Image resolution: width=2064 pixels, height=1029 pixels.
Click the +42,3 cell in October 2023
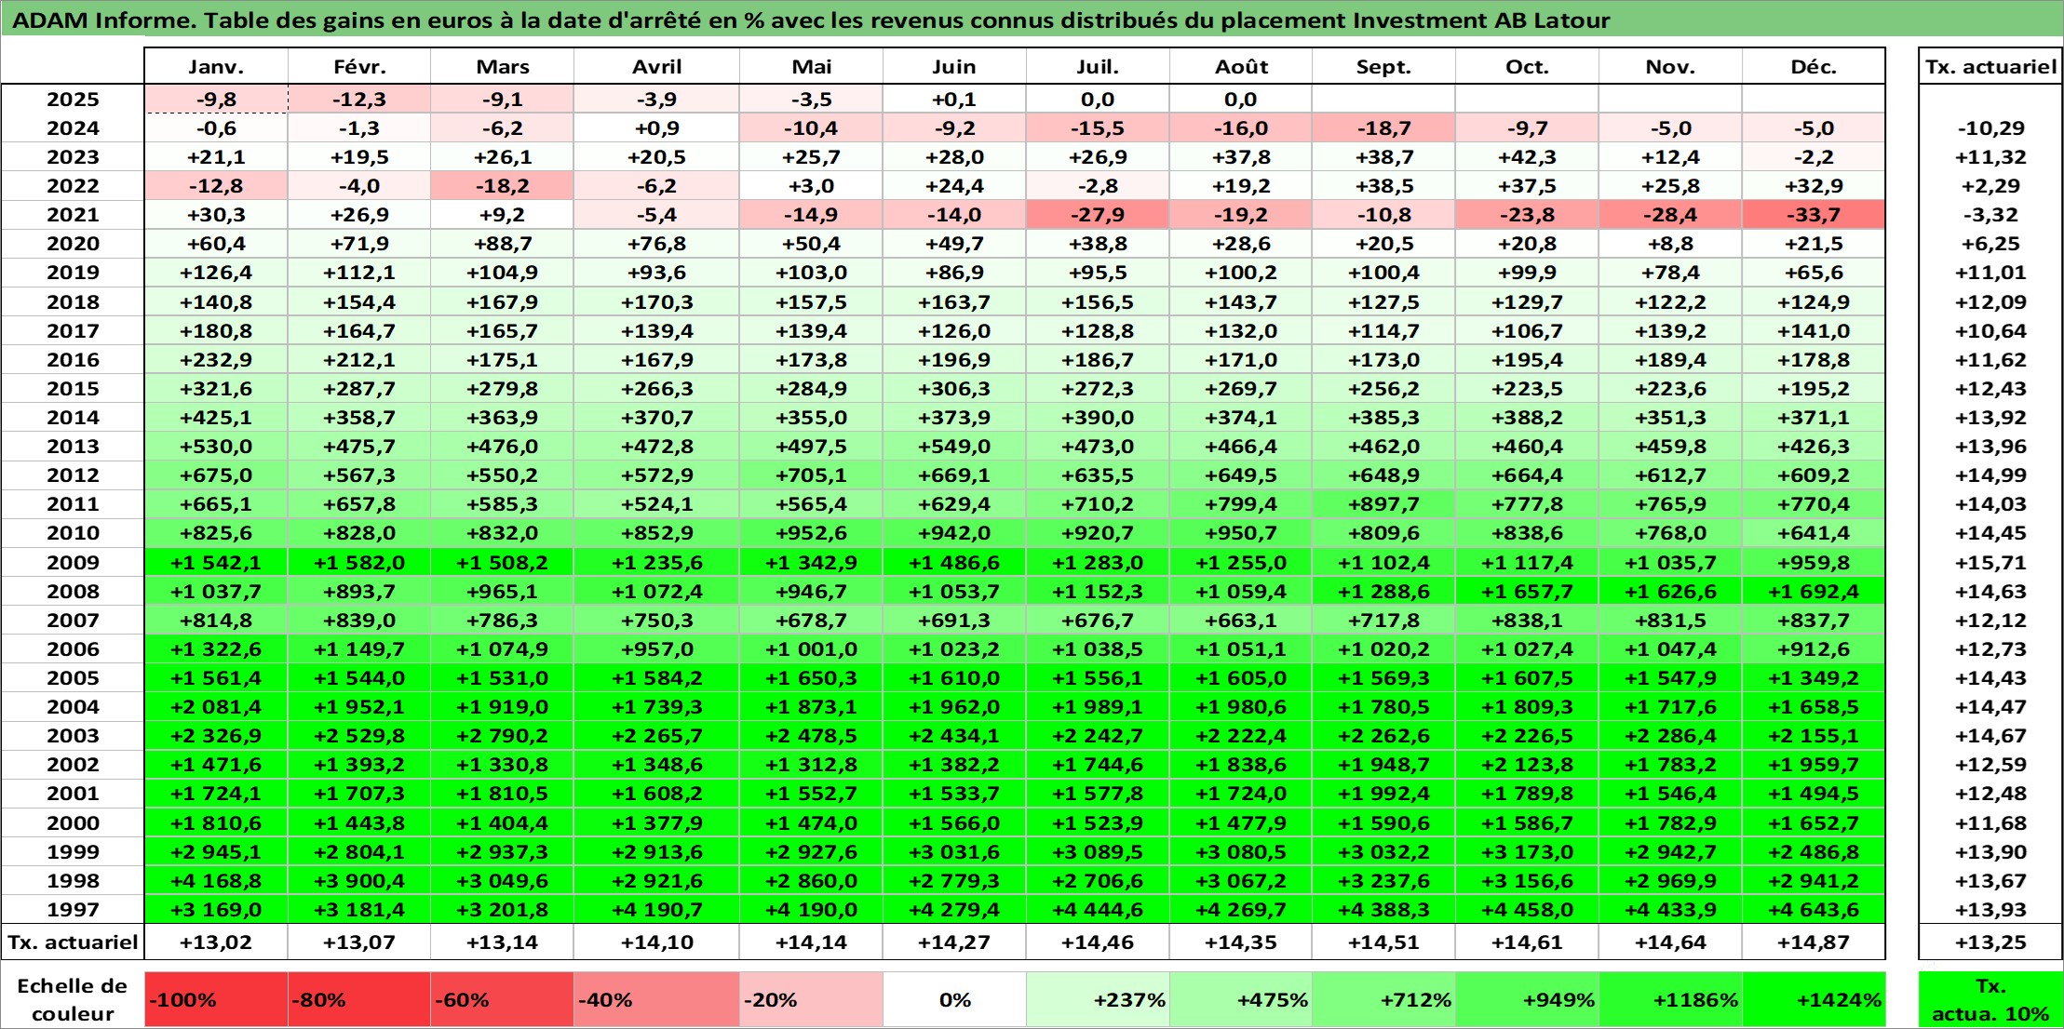1527,157
